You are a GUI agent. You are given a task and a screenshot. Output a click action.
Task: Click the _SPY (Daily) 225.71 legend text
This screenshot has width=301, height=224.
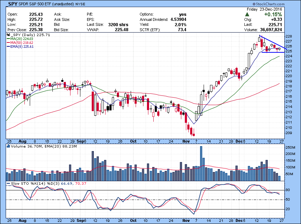click(31, 35)
